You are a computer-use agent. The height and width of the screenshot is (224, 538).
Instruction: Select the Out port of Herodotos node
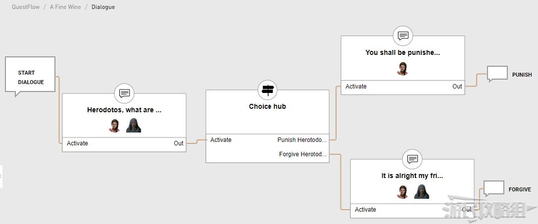[178, 143]
